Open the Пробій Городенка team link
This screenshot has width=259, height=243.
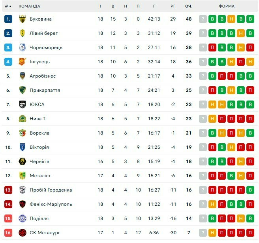click(x=51, y=190)
